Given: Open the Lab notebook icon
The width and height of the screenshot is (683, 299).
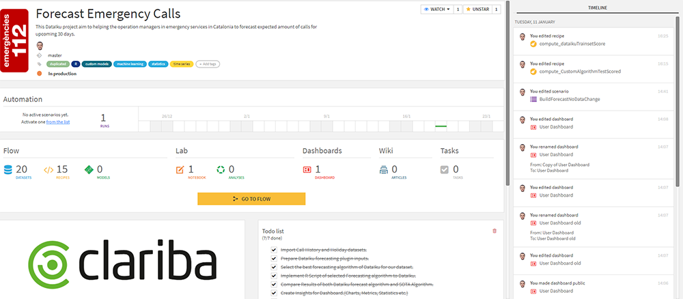Looking at the screenshot, I should [180, 170].
